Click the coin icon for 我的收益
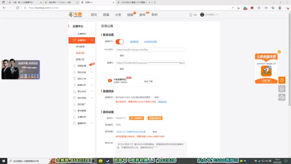The image size is (291, 164). (75, 72)
